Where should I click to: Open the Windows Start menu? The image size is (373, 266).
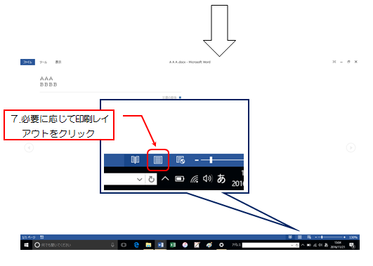(26, 245)
